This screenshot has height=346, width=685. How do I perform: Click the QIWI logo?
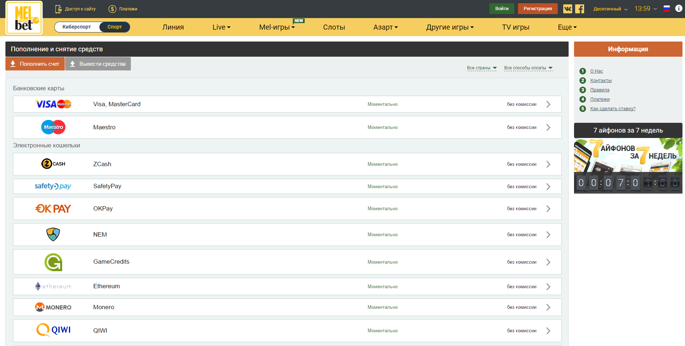53,330
